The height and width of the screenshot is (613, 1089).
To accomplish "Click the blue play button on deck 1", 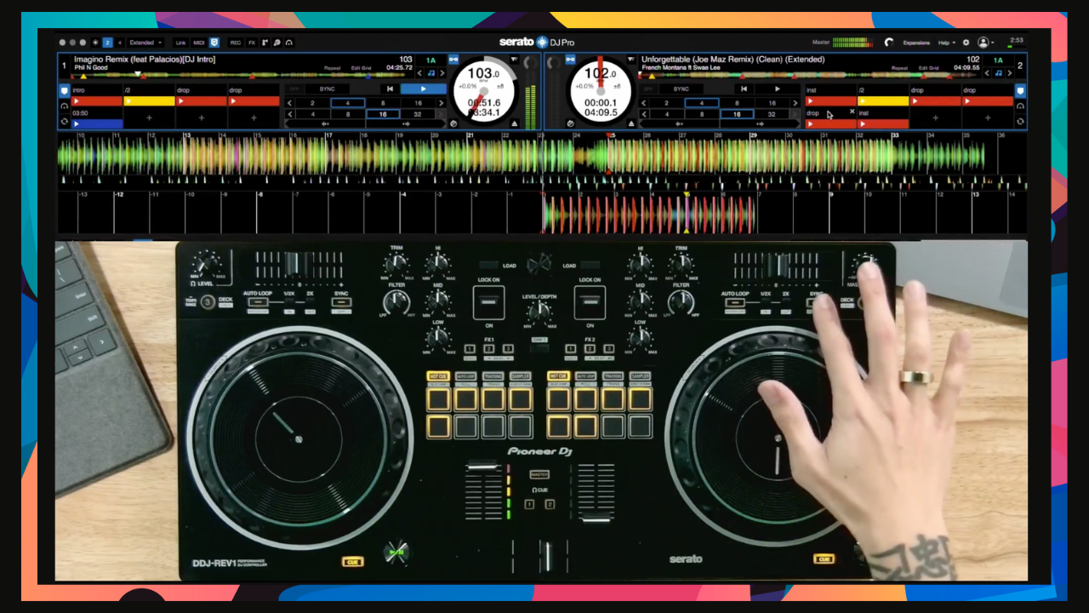I will pyautogui.click(x=423, y=89).
